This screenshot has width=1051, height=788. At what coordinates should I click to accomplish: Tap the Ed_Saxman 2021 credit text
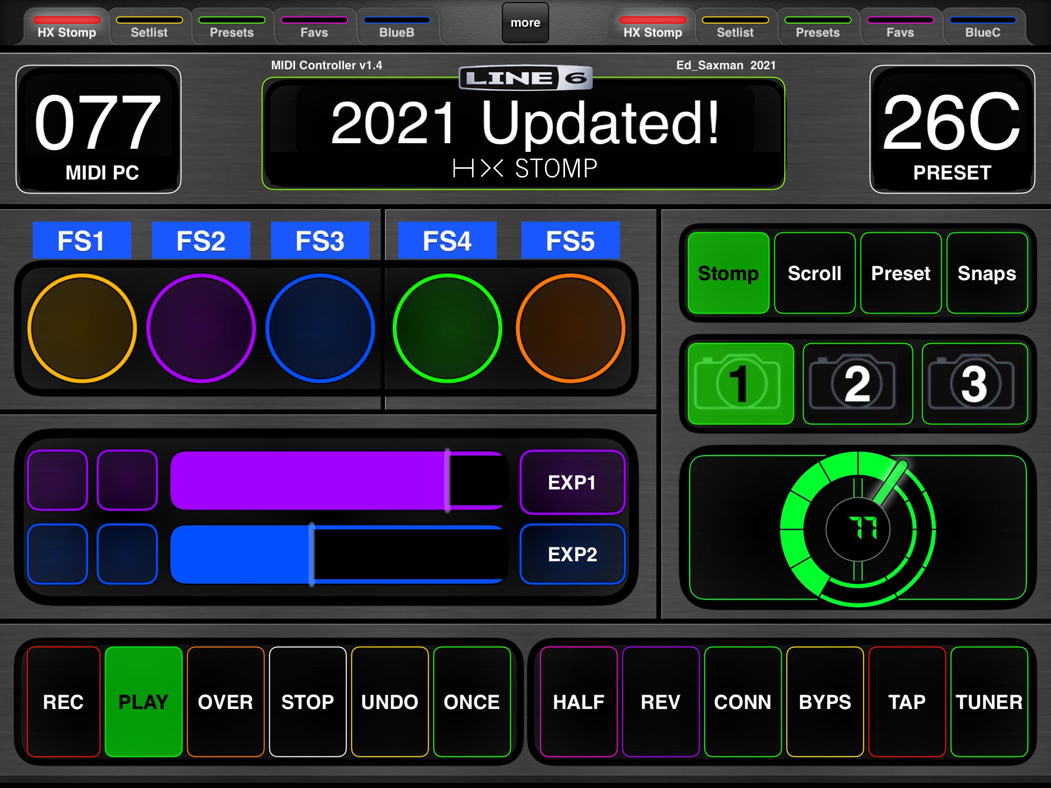(x=726, y=65)
